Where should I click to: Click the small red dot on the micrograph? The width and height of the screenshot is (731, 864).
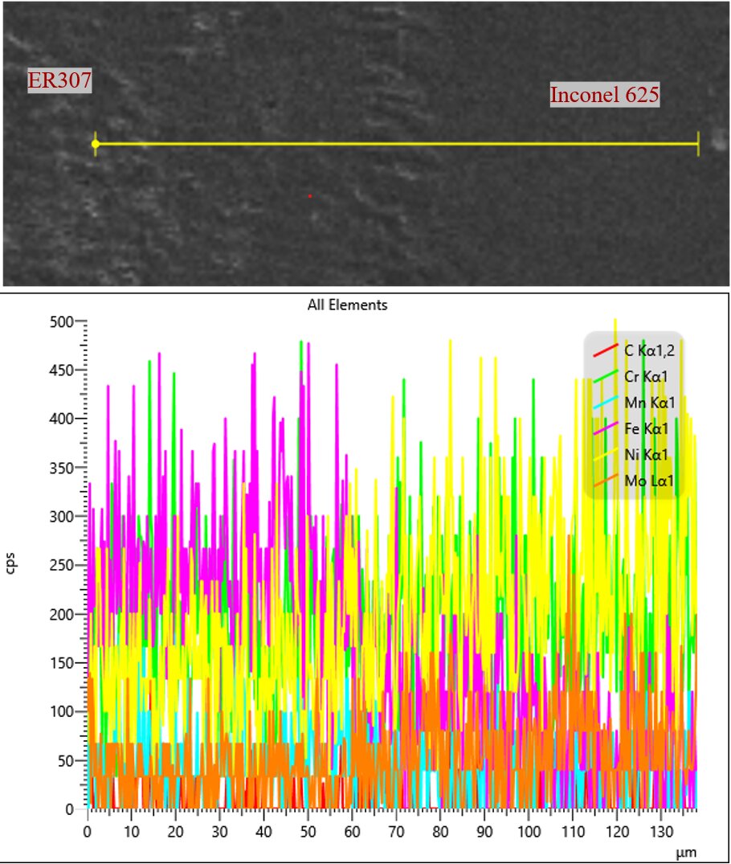pos(310,195)
